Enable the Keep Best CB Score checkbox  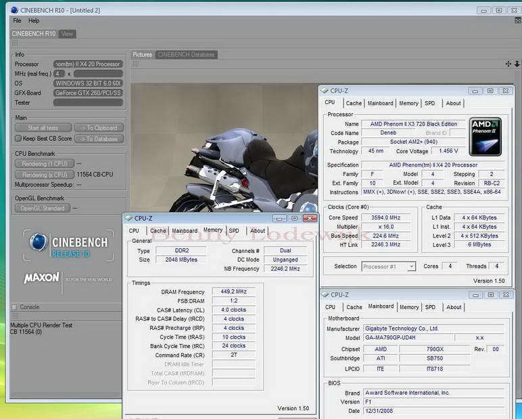pos(18,138)
